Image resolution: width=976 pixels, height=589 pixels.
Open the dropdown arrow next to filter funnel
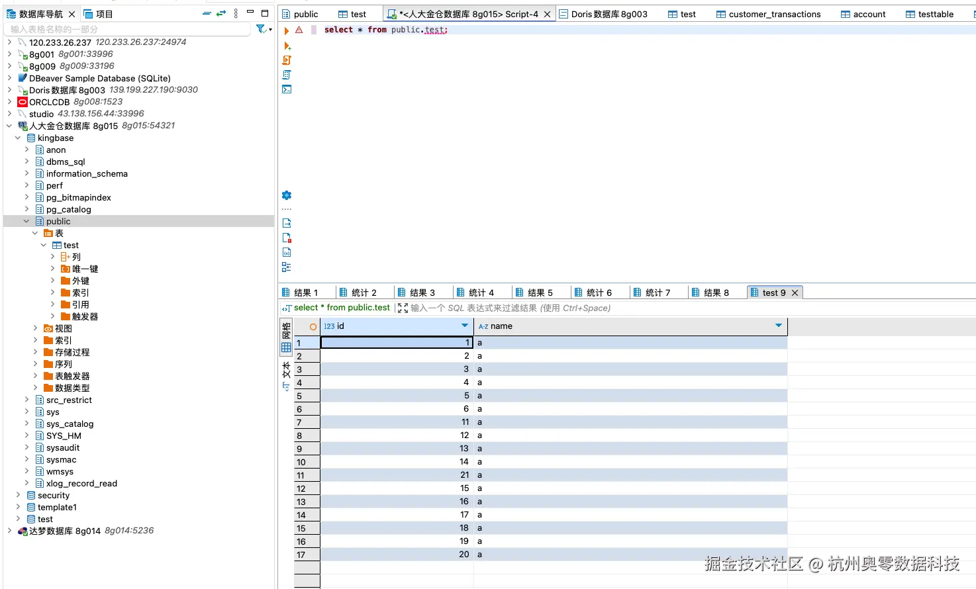(270, 30)
